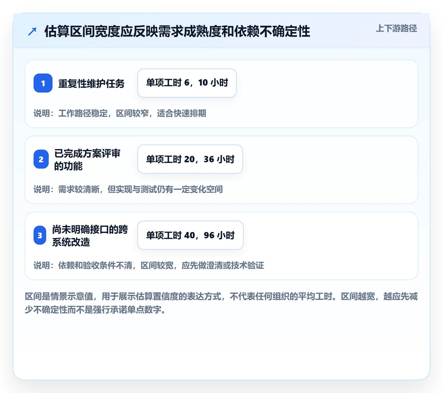Click the note 依赖和验收条件不清
443x393 pixels.
95,265
